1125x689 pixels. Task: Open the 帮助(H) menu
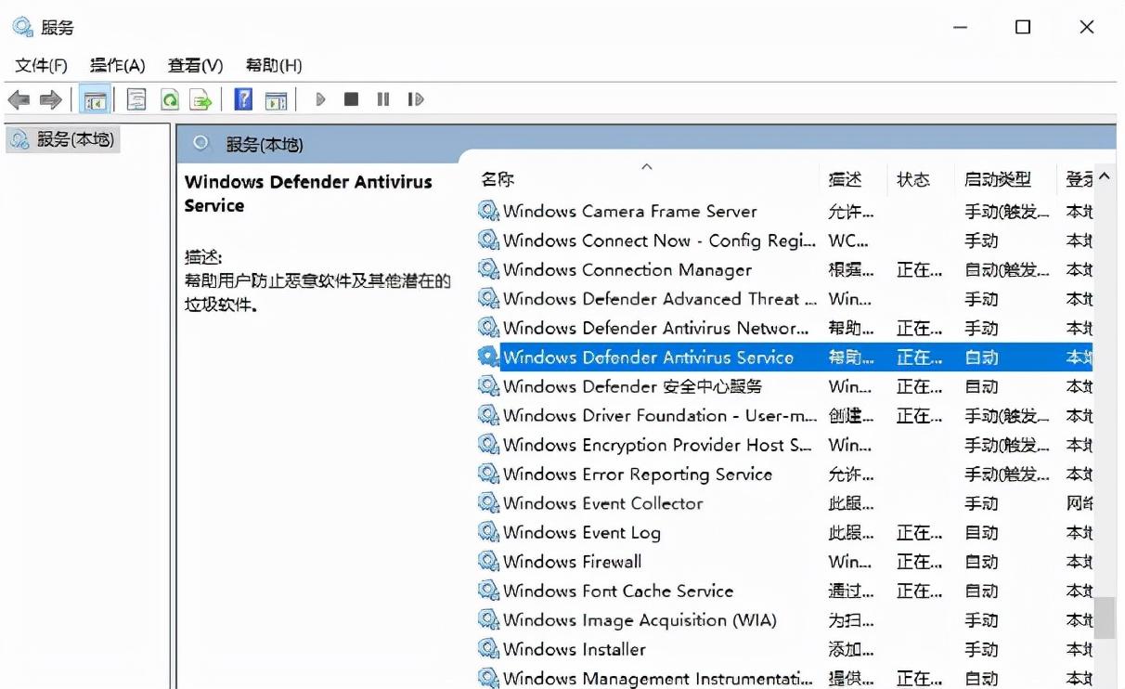pos(274,65)
